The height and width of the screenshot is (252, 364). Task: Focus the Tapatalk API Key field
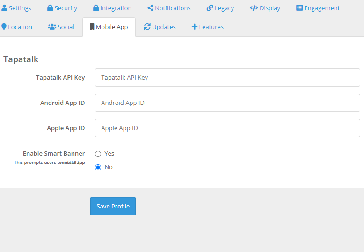tap(227, 77)
